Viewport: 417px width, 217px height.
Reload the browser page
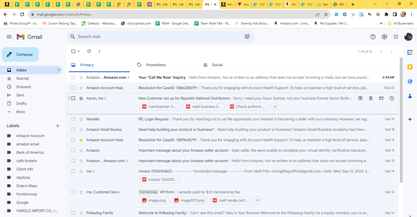click(x=22, y=14)
